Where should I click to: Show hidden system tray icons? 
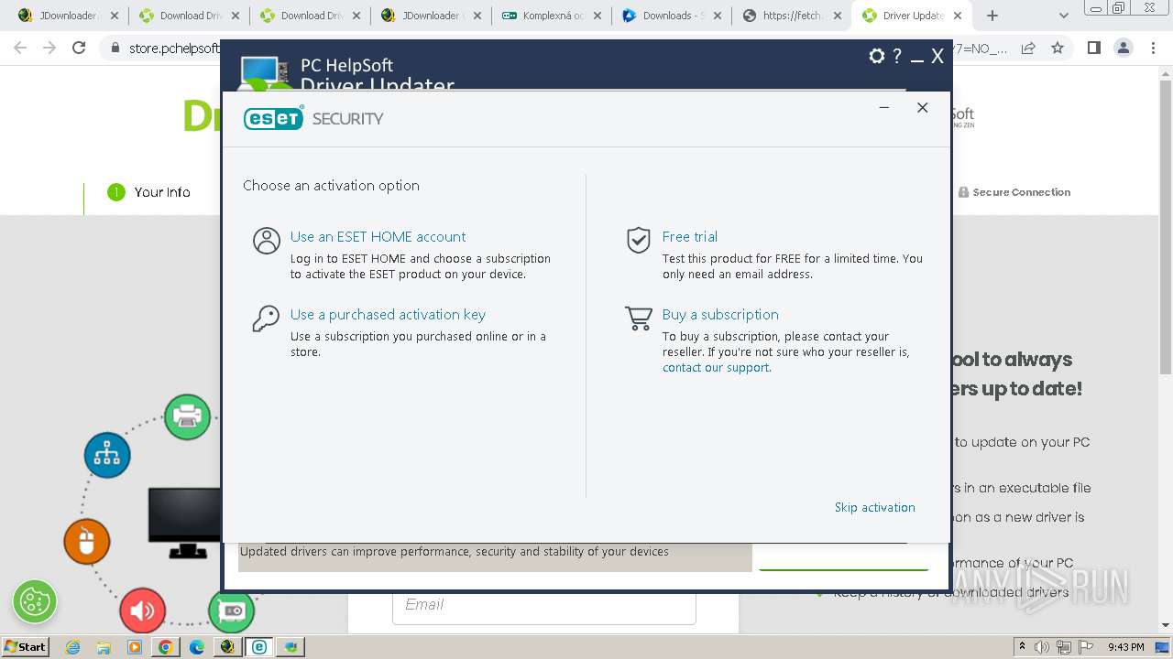click(x=1022, y=647)
